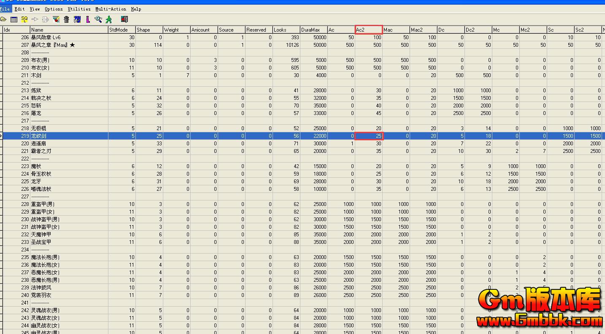
Task: Open the Options menu
Action: pos(54,9)
